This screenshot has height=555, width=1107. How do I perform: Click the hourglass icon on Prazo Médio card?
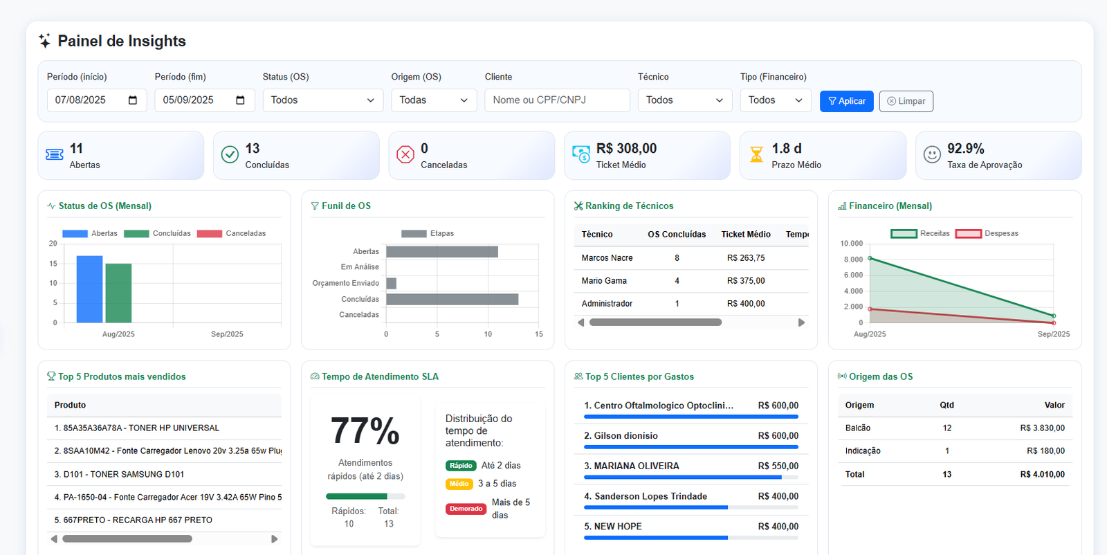(x=757, y=154)
